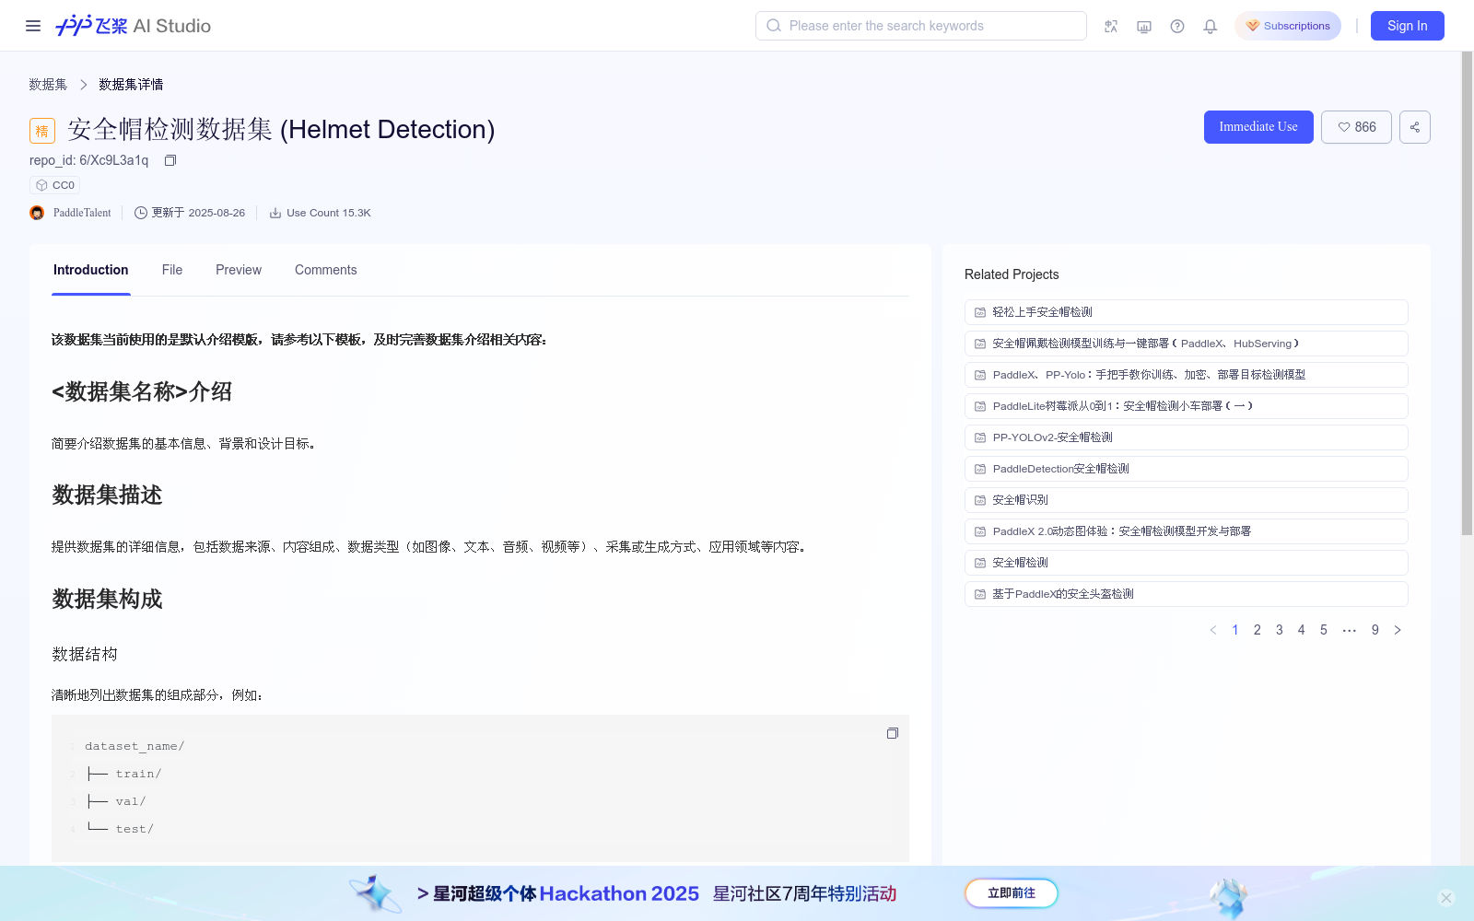Select page 4 in pagination
The width and height of the screenshot is (1474, 921).
pos(1302,630)
